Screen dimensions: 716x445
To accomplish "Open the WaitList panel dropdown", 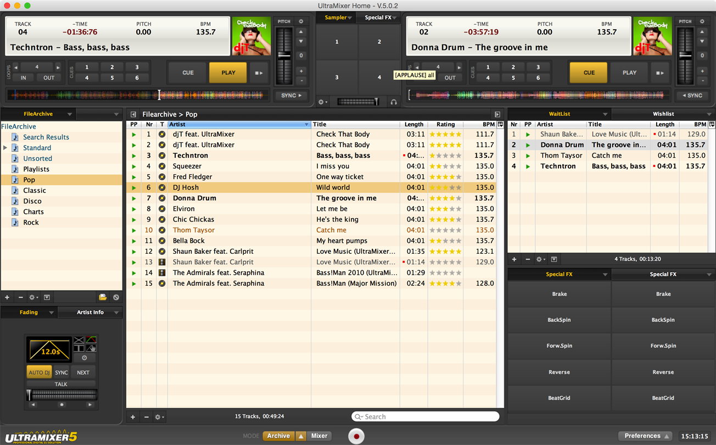I will [x=605, y=114].
